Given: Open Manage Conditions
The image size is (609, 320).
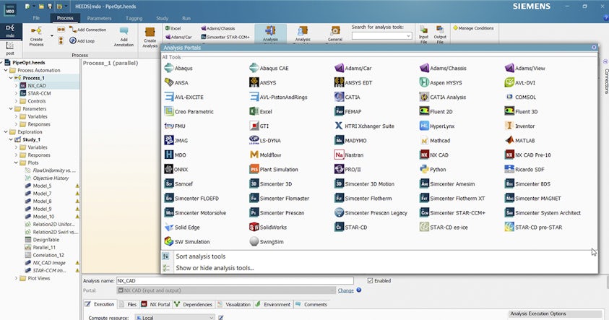Looking at the screenshot, I should [x=473, y=28].
